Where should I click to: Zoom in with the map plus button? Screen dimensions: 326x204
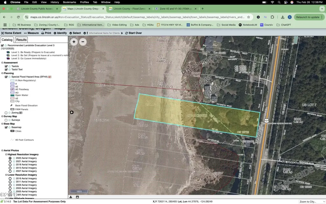74,42
